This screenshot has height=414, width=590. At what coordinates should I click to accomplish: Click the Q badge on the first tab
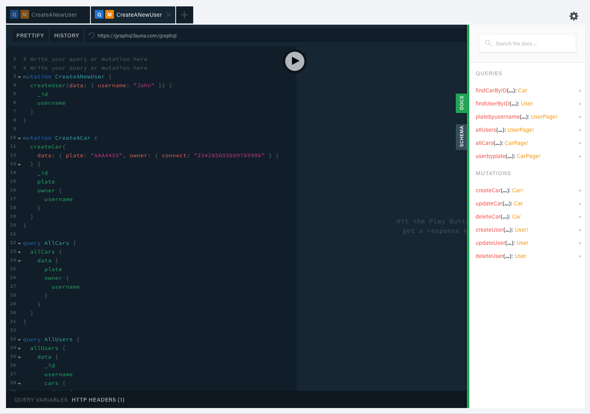coord(14,15)
